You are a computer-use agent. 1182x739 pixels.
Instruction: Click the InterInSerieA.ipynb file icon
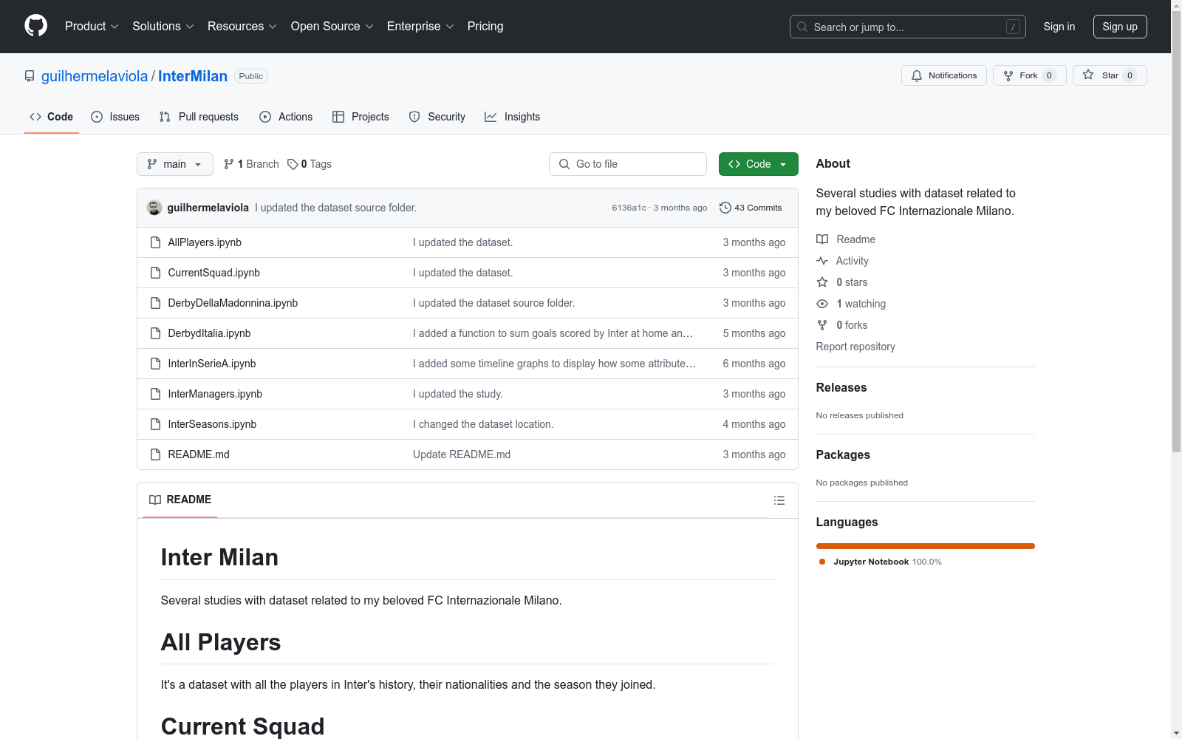(155, 364)
